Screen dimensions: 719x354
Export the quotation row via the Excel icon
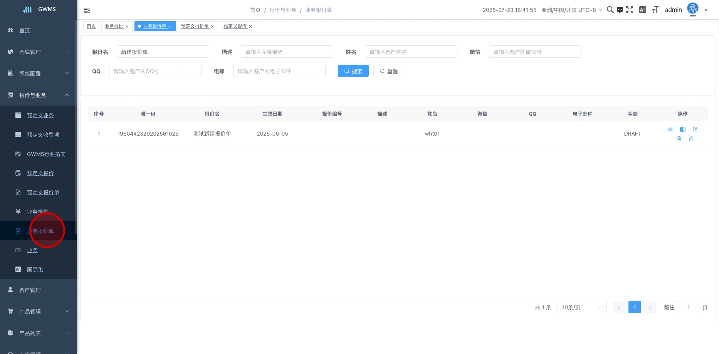coord(683,129)
